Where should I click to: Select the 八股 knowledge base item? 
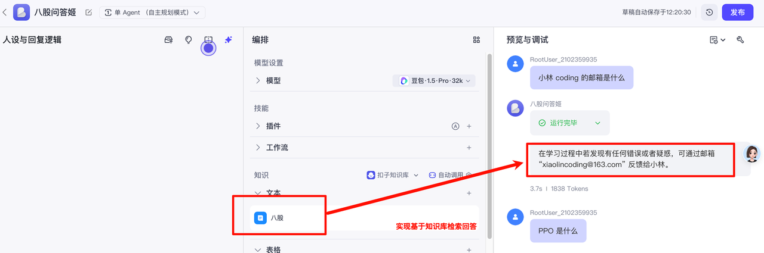(365, 218)
